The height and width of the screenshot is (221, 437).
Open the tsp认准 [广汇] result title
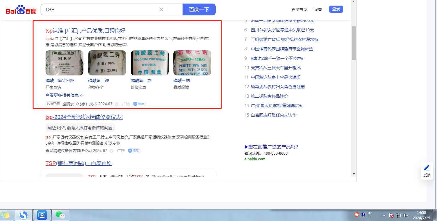[86, 31]
